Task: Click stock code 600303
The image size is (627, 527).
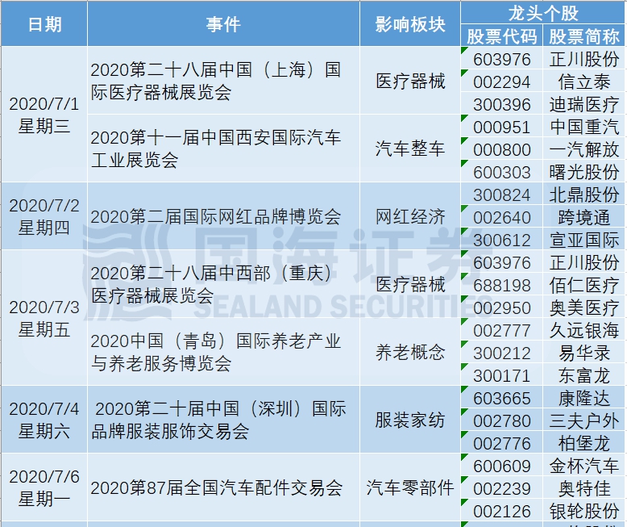Action: [x=502, y=172]
